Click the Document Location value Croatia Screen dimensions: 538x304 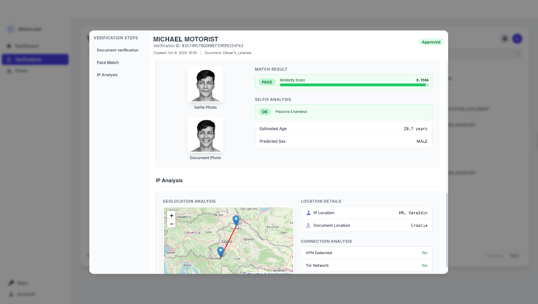click(x=419, y=226)
